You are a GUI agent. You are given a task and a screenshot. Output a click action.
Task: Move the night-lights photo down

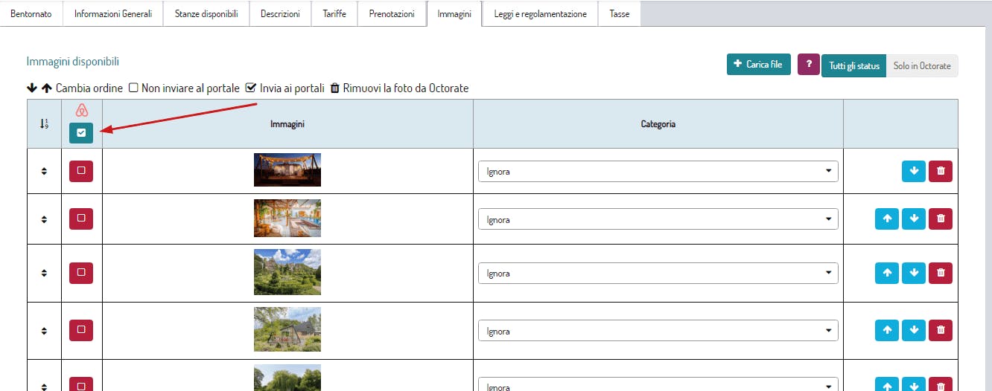(x=914, y=171)
